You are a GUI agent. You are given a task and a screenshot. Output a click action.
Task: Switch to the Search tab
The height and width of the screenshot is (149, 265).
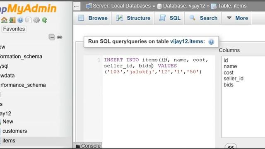(203, 18)
